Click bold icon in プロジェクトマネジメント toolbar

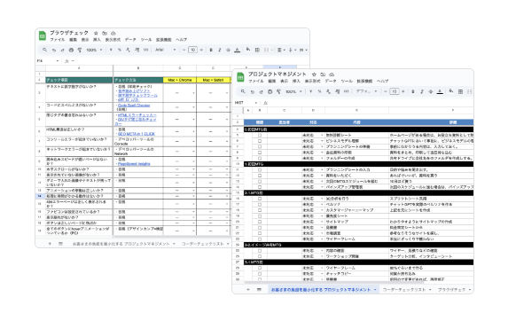(x=413, y=91)
